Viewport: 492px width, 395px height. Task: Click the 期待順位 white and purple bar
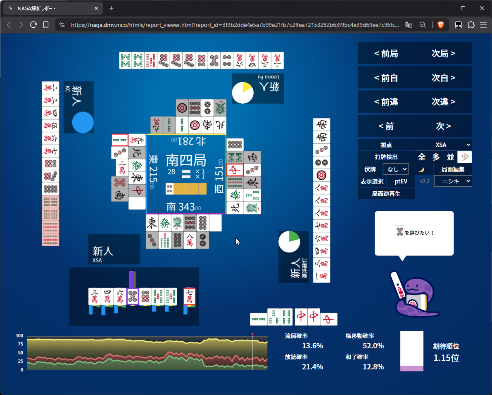pyautogui.click(x=412, y=351)
